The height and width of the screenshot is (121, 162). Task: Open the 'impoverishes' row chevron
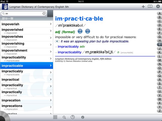[51, 38]
